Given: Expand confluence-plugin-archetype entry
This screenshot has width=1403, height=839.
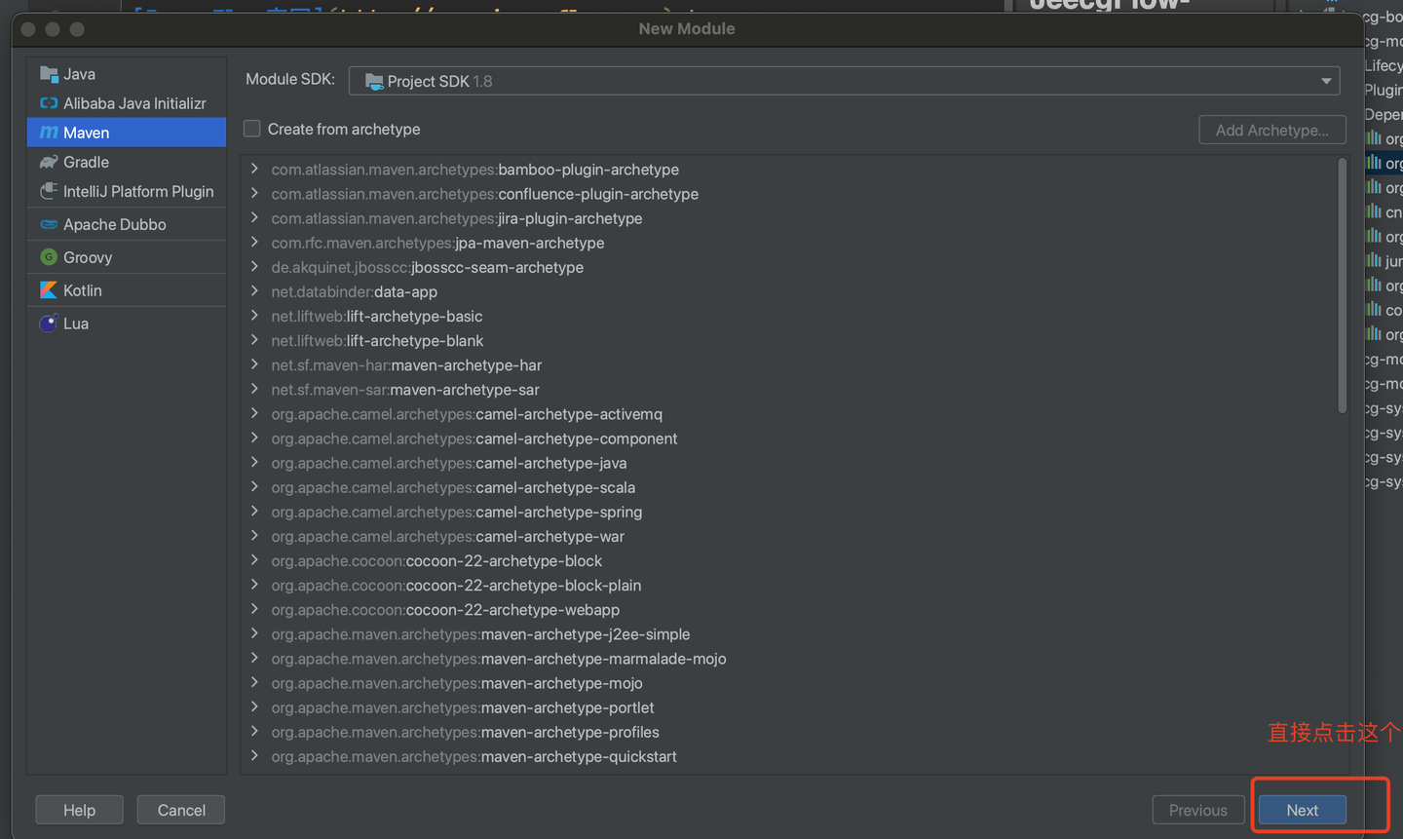Looking at the screenshot, I should [254, 193].
